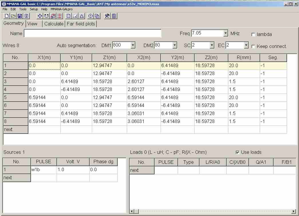Open the Tools menu
The width and height of the screenshot is (299, 216).
click(23, 9)
